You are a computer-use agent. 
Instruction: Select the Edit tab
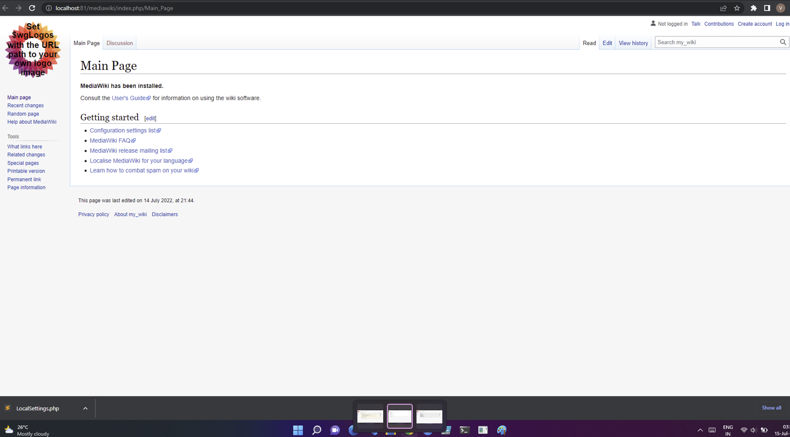(607, 43)
